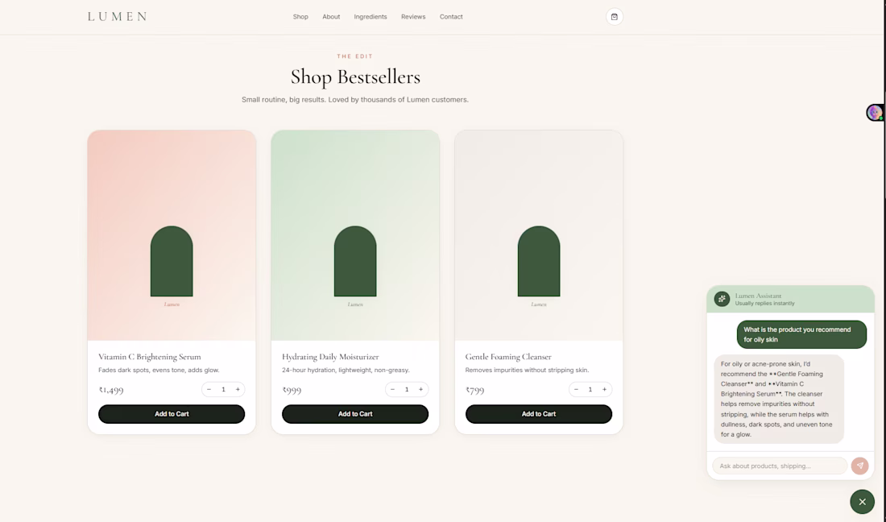Image resolution: width=886 pixels, height=522 pixels.
Task: Click 'Fades dark spots, evens tone' description
Action: tap(159, 370)
